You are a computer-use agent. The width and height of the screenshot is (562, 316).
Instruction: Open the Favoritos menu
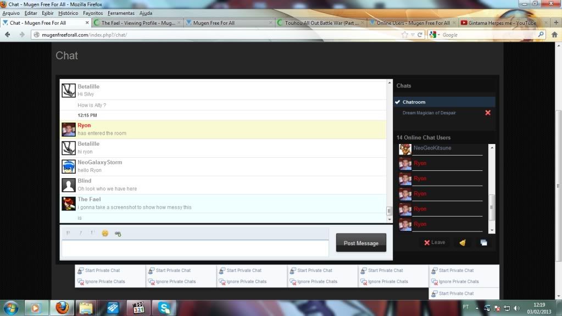(93, 13)
